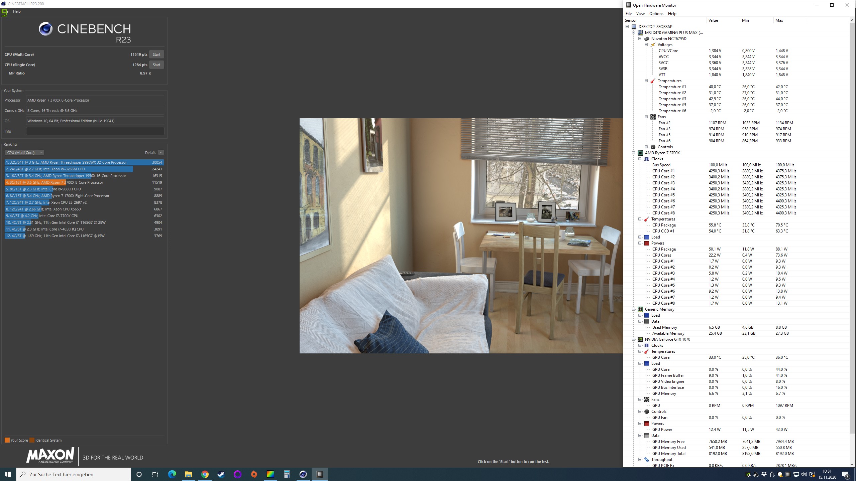The height and width of the screenshot is (481, 856).
Task: Collapse the Generic Memory Load section
Action: point(640,315)
